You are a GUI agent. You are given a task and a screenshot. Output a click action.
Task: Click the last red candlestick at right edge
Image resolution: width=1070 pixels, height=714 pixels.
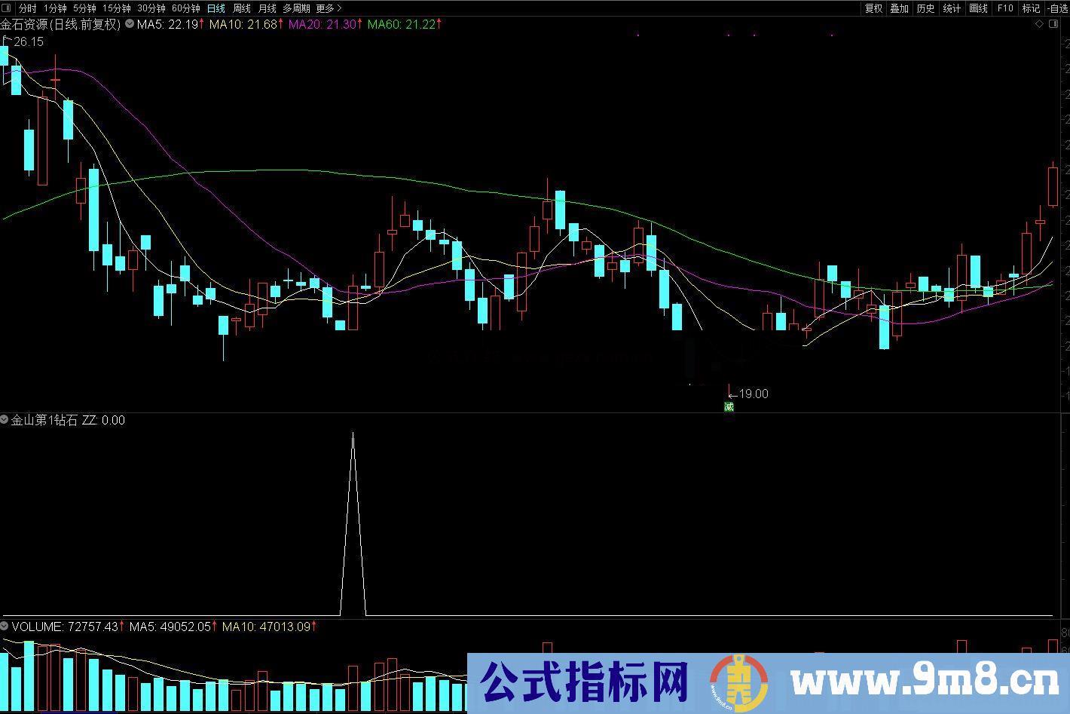click(x=1053, y=186)
